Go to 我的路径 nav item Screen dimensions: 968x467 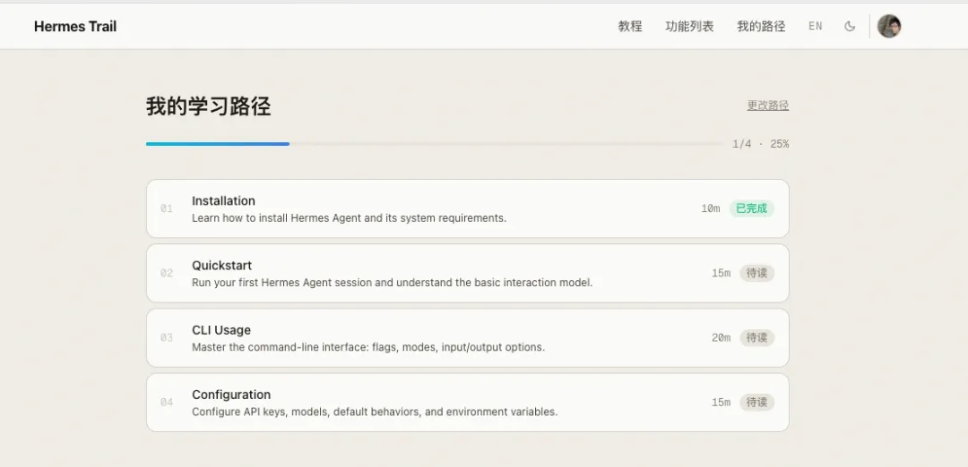point(761,27)
